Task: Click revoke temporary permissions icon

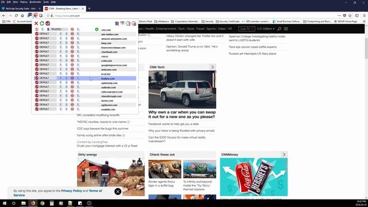Action: (134, 23)
